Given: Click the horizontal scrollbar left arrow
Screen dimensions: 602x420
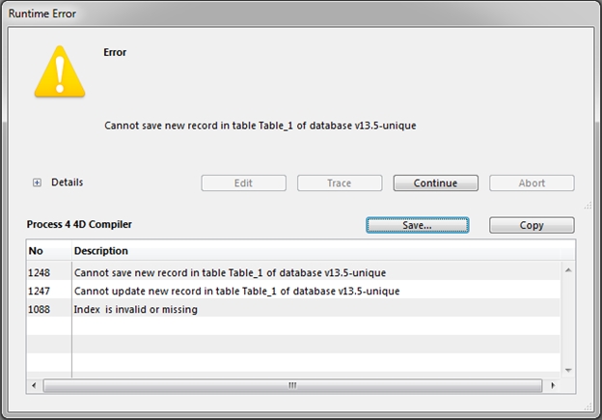Looking at the screenshot, I should pos(34,385).
